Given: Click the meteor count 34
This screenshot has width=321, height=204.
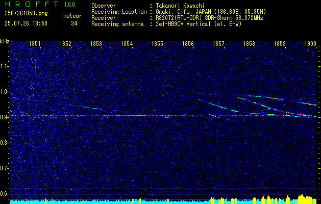Looking at the screenshot, I should (74, 23).
